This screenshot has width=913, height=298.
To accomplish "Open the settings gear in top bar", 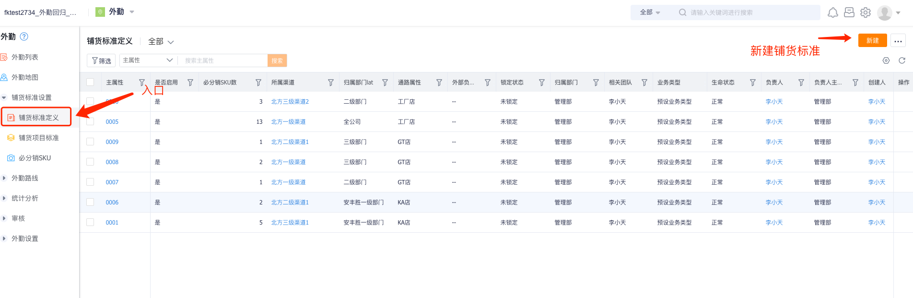I will tap(865, 12).
